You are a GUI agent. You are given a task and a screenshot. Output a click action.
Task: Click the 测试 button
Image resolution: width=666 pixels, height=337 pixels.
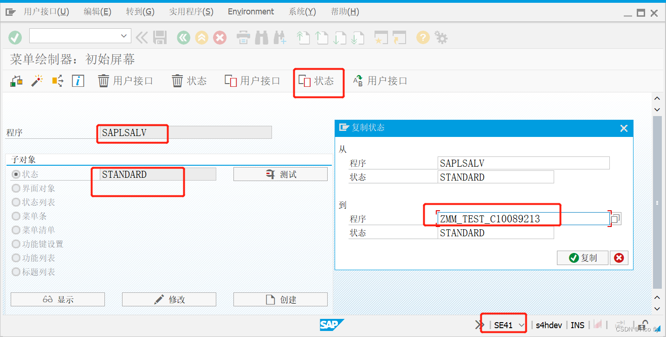(280, 174)
